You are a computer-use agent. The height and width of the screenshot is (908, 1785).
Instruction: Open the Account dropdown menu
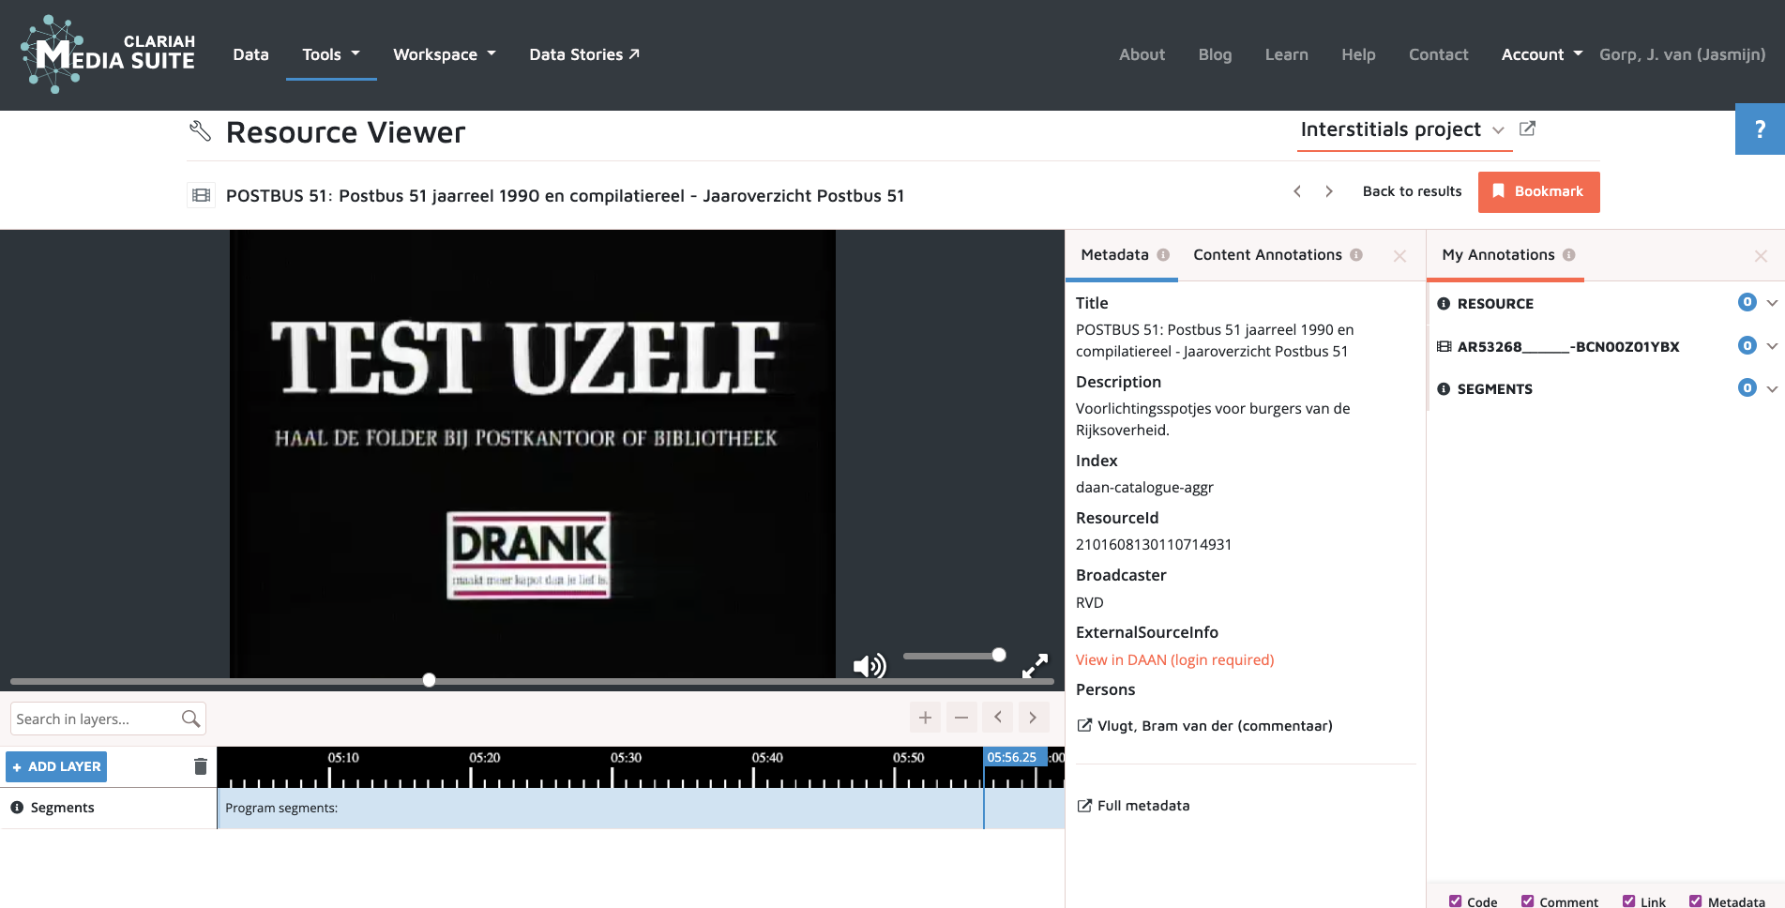(1541, 54)
